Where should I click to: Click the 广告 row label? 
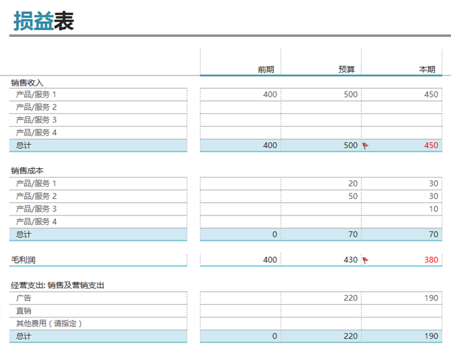(23, 298)
